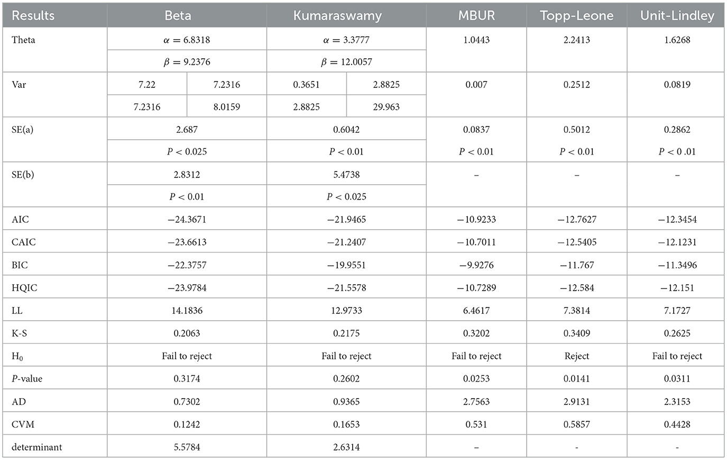
Task: Click the Beta P-value 0.3174
Action: [x=187, y=379]
